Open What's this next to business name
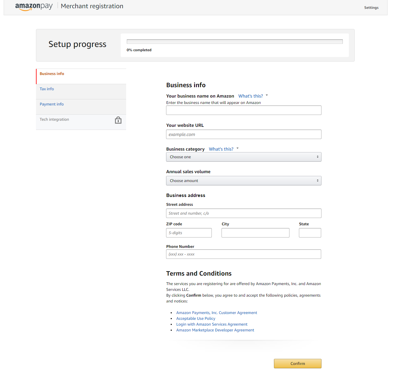This screenshot has width=394, height=375. 250,96
